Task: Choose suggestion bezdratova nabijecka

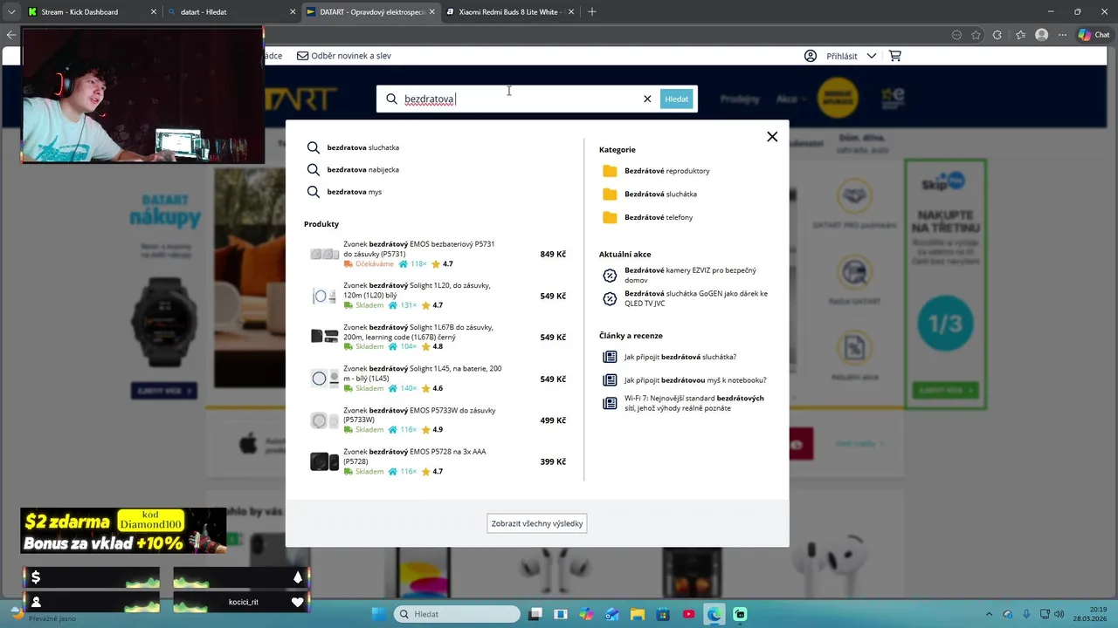Action: (x=362, y=170)
